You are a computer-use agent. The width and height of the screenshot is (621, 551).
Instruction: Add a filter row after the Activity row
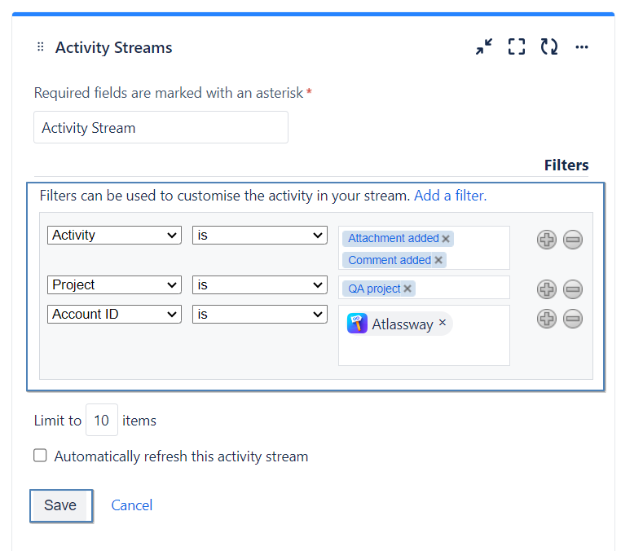(x=547, y=240)
